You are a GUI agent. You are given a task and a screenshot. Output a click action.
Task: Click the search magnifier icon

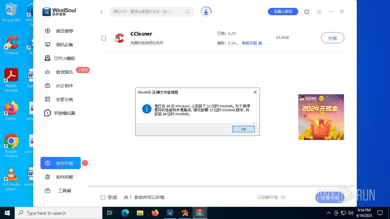tap(187, 12)
